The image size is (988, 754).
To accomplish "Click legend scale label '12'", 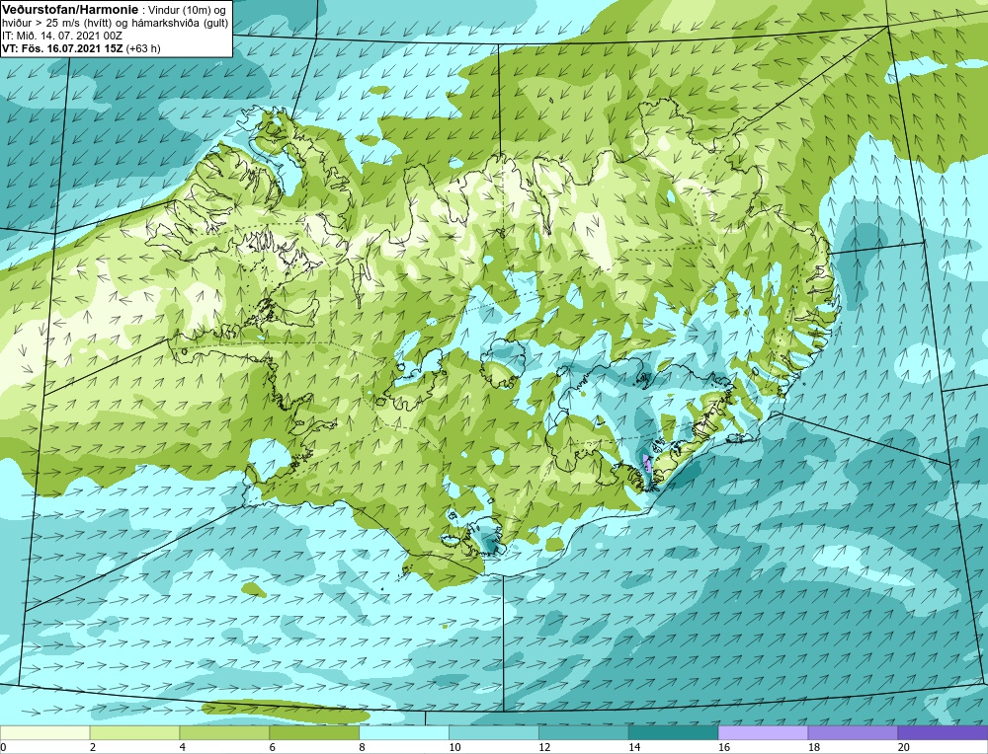I will click(x=545, y=747).
